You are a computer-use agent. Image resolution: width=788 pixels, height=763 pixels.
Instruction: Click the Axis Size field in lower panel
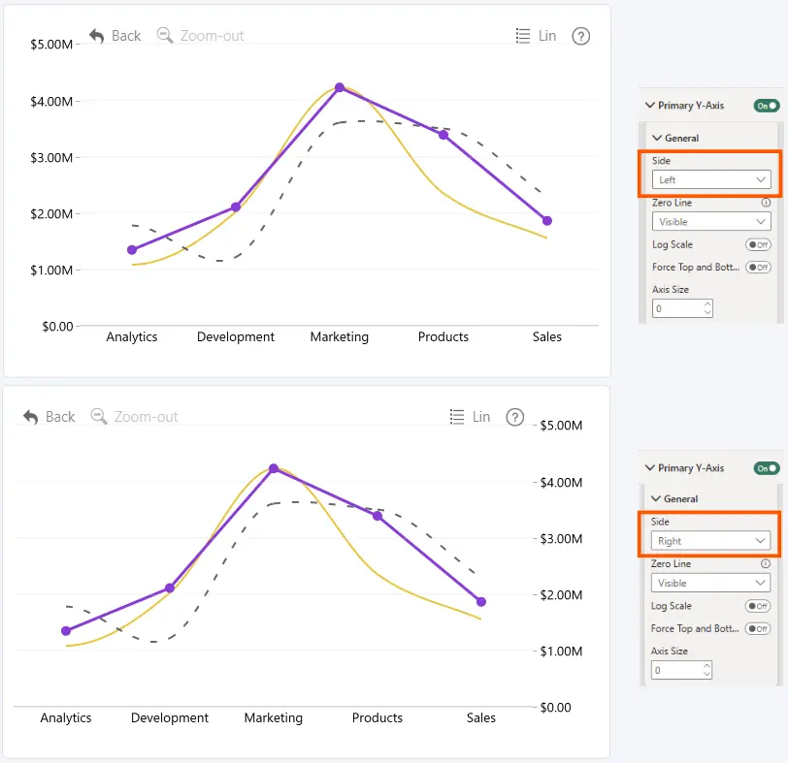[681, 670]
